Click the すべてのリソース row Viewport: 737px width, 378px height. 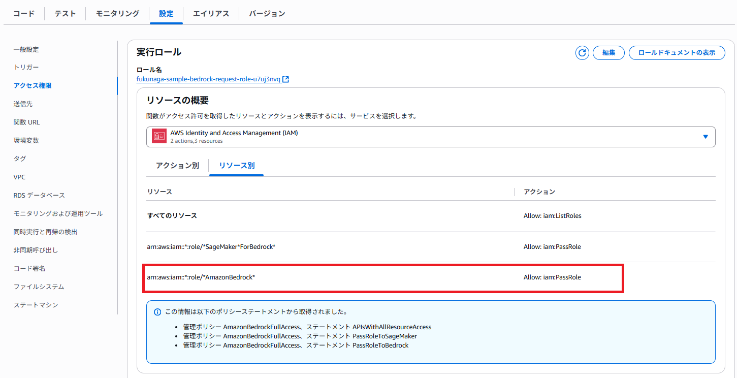tap(431, 216)
